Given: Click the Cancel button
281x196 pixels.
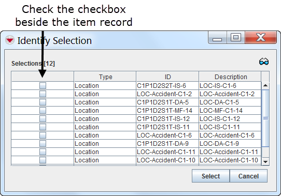Looking at the screenshot, I should pyautogui.click(x=248, y=176).
